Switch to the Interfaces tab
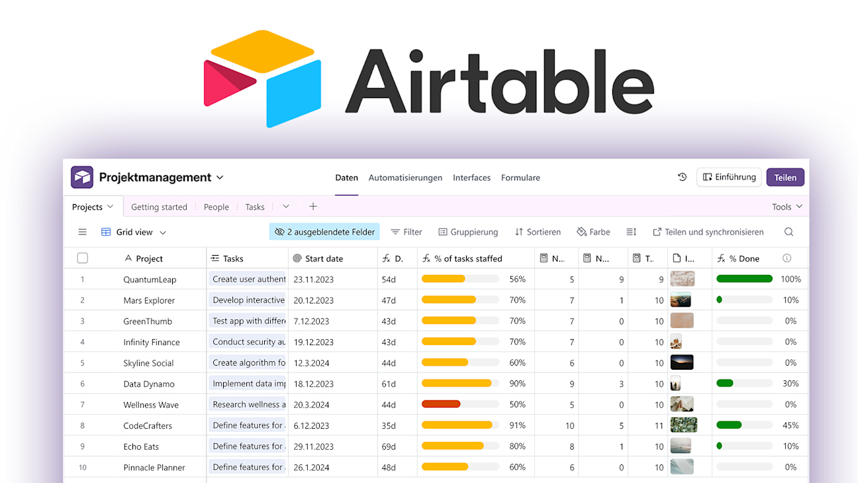The width and height of the screenshot is (858, 483). pyautogui.click(x=472, y=178)
